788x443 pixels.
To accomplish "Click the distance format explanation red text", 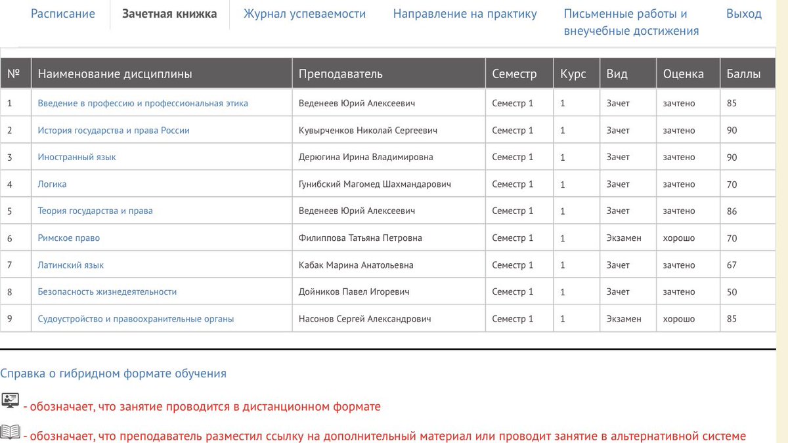I will click(x=202, y=407).
